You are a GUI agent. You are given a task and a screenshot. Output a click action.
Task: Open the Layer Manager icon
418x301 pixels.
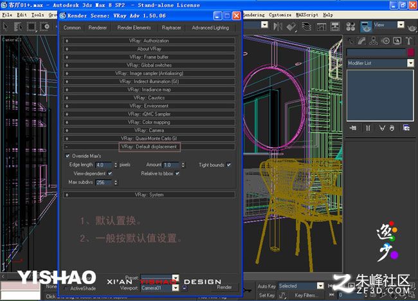[x=306, y=26]
